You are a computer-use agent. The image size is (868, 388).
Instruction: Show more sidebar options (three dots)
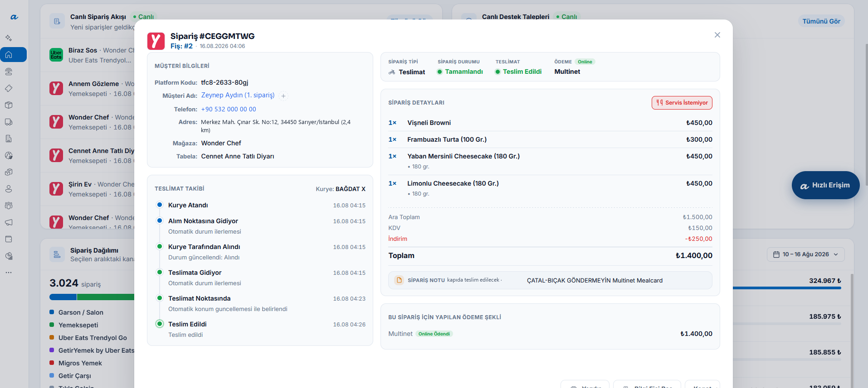(9, 273)
